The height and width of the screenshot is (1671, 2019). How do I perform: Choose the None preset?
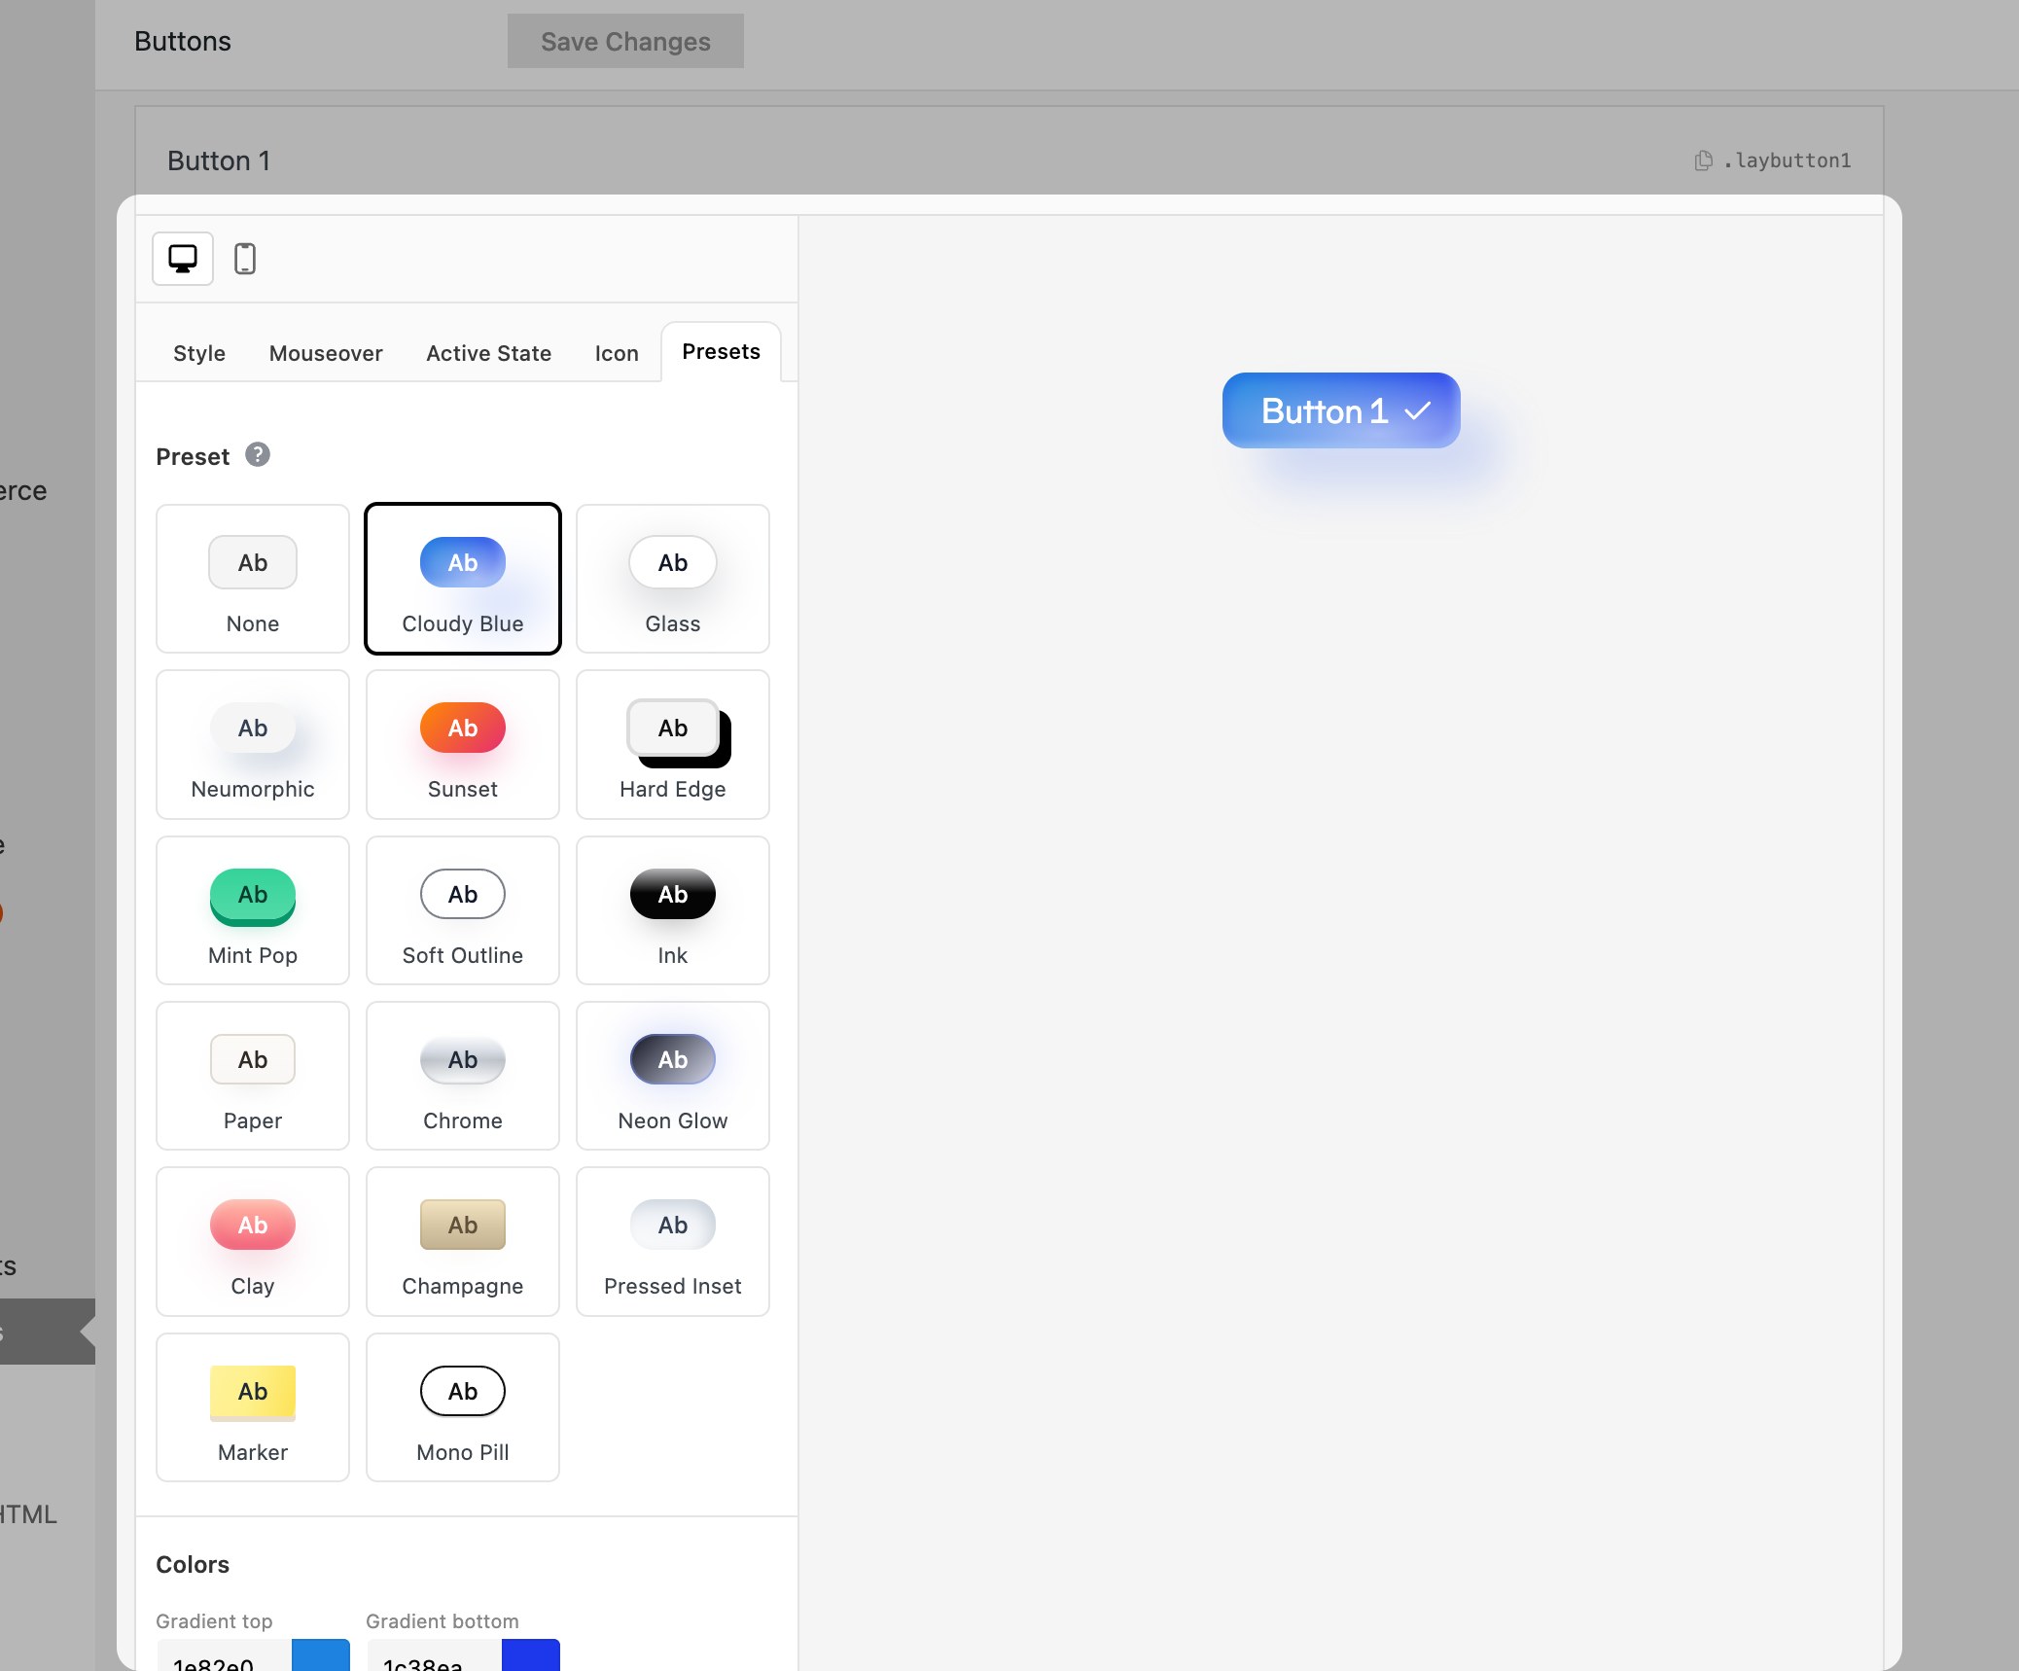click(x=253, y=579)
